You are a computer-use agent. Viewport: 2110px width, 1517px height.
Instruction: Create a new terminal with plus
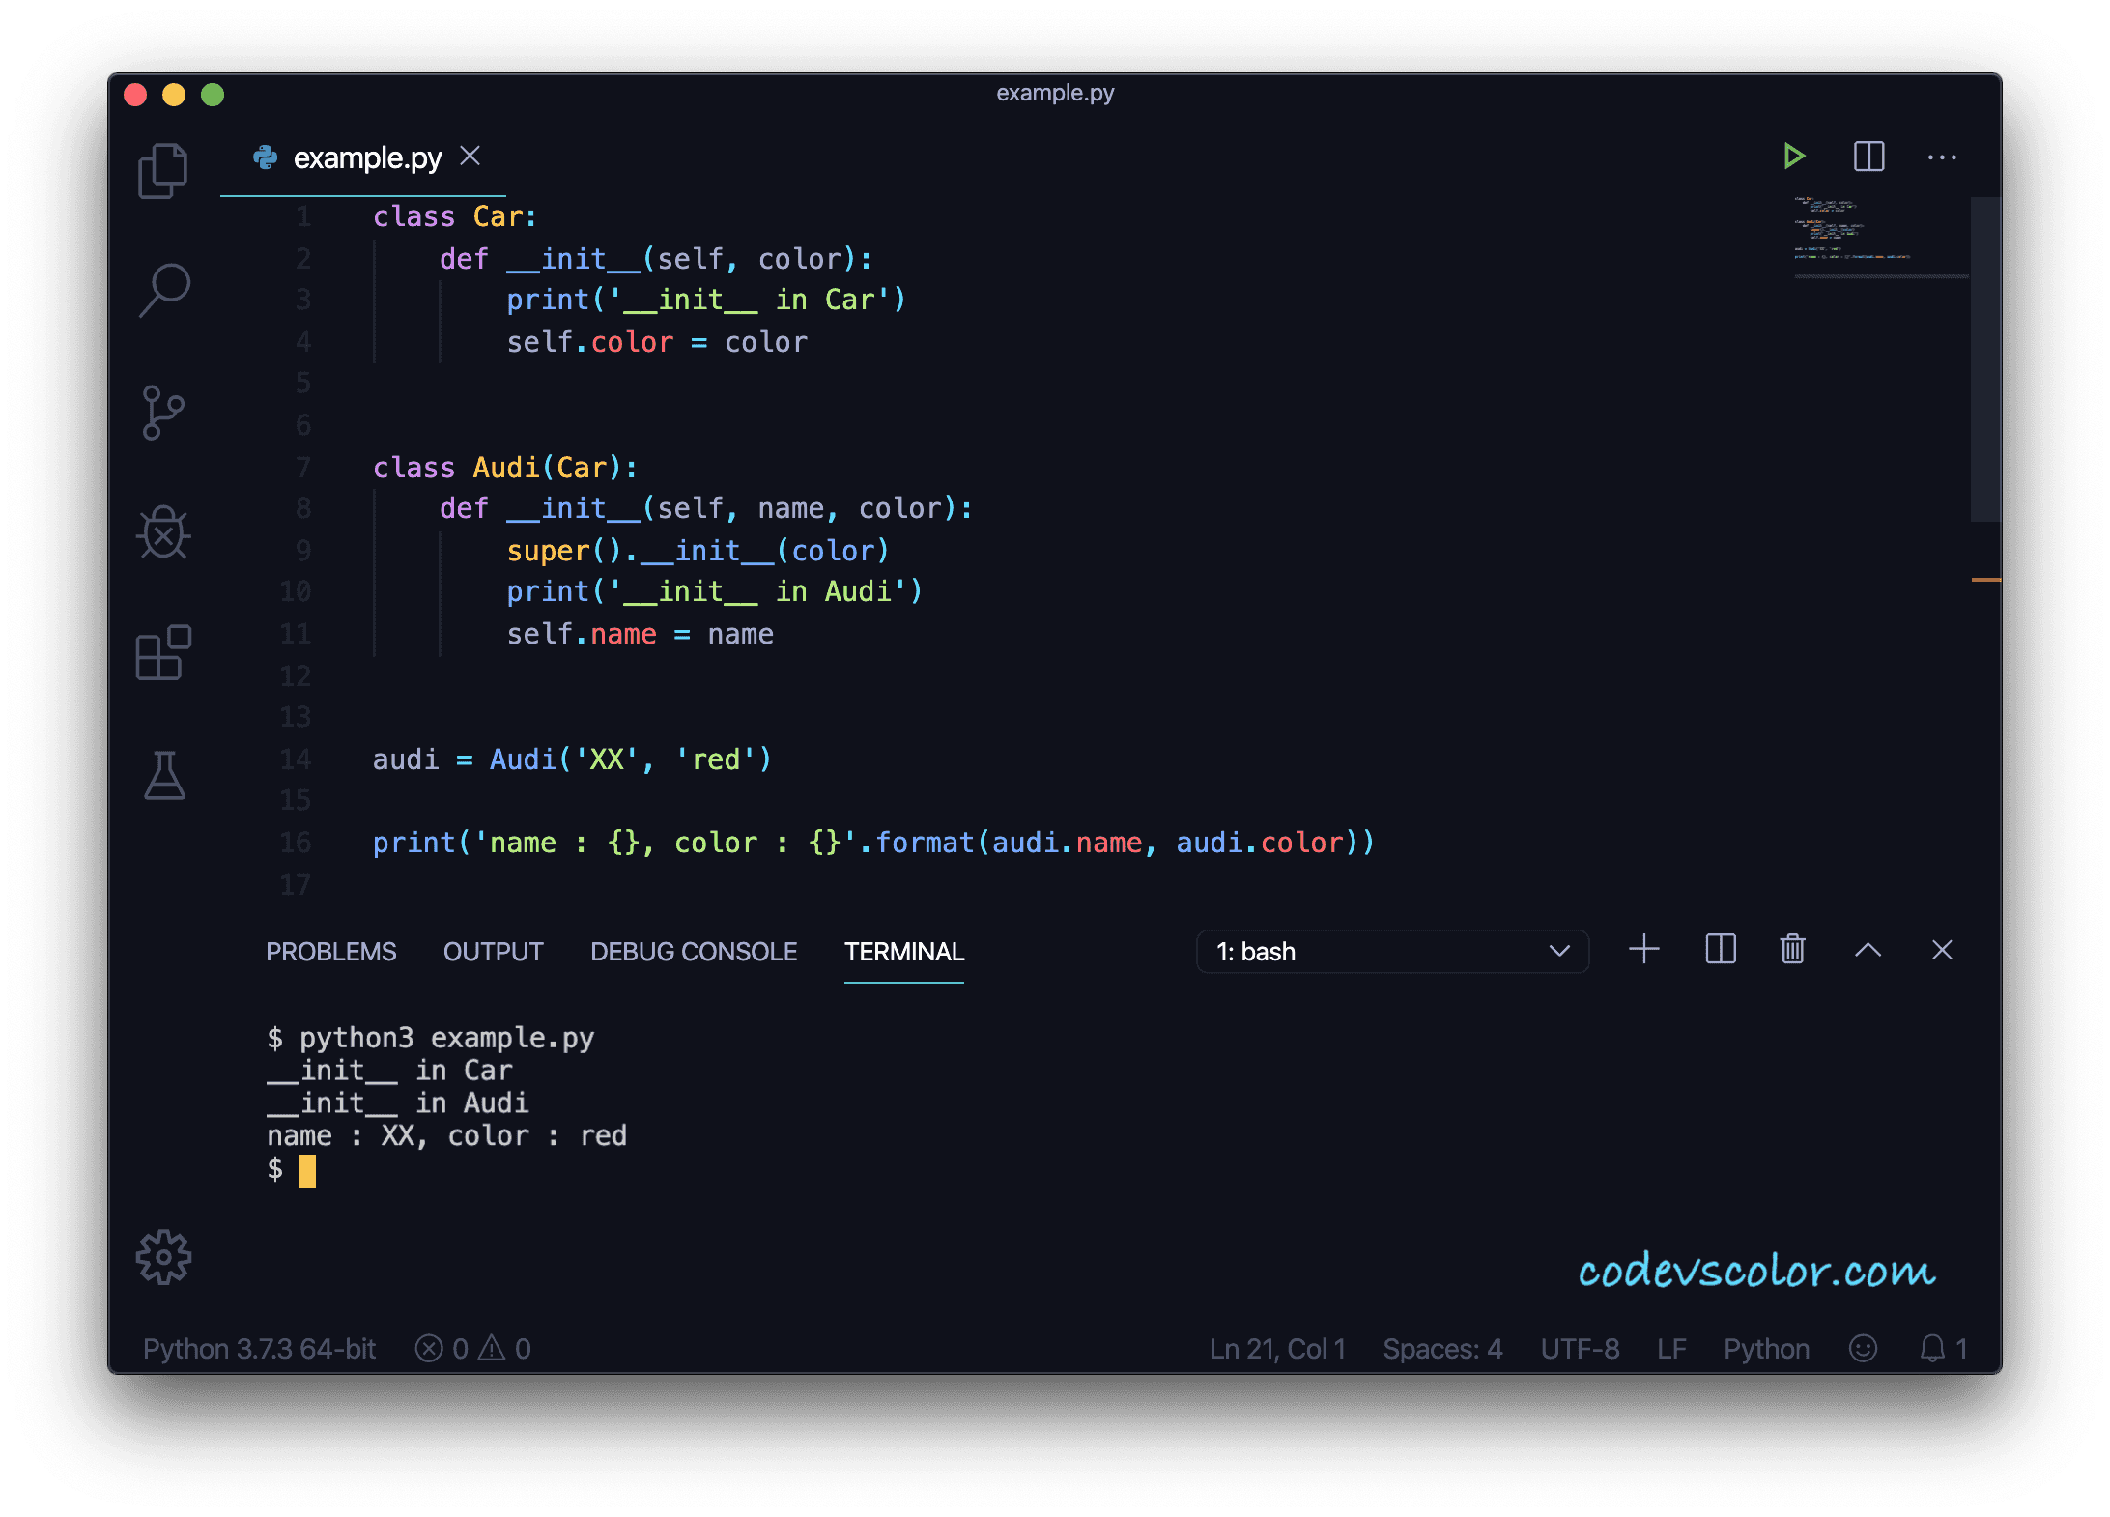click(1643, 950)
